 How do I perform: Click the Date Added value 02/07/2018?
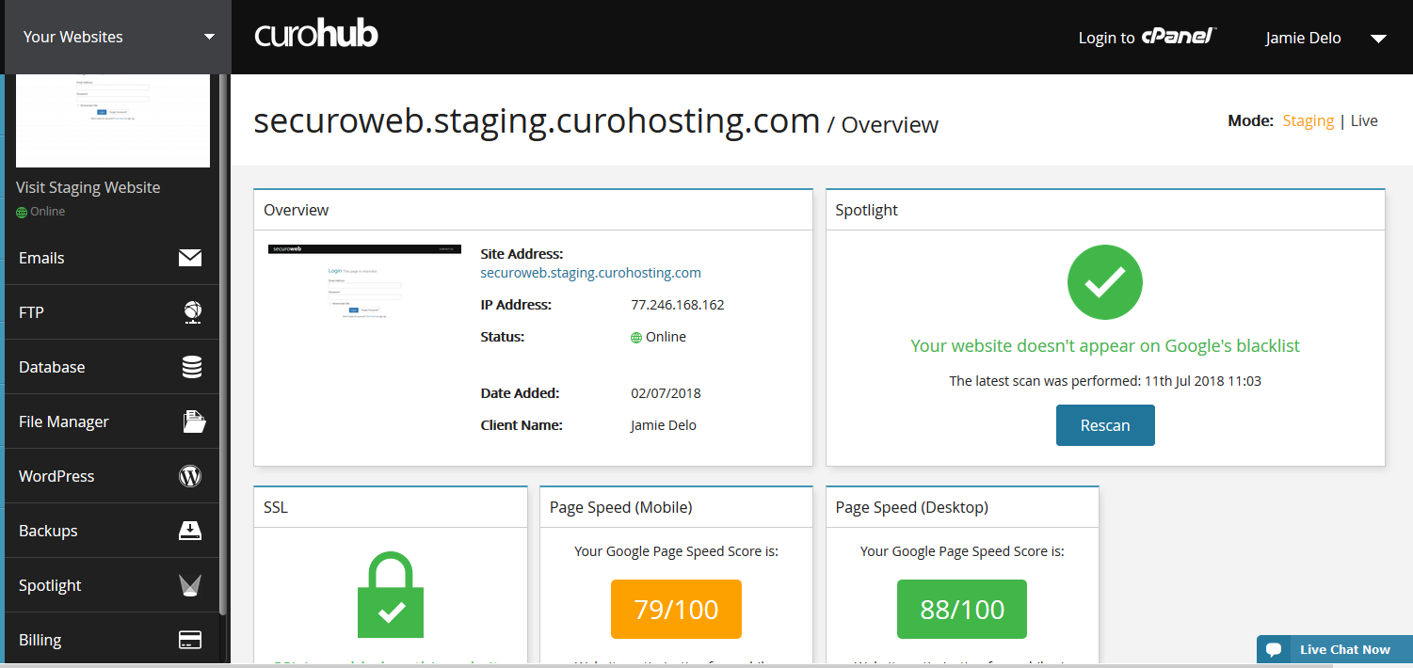point(666,393)
